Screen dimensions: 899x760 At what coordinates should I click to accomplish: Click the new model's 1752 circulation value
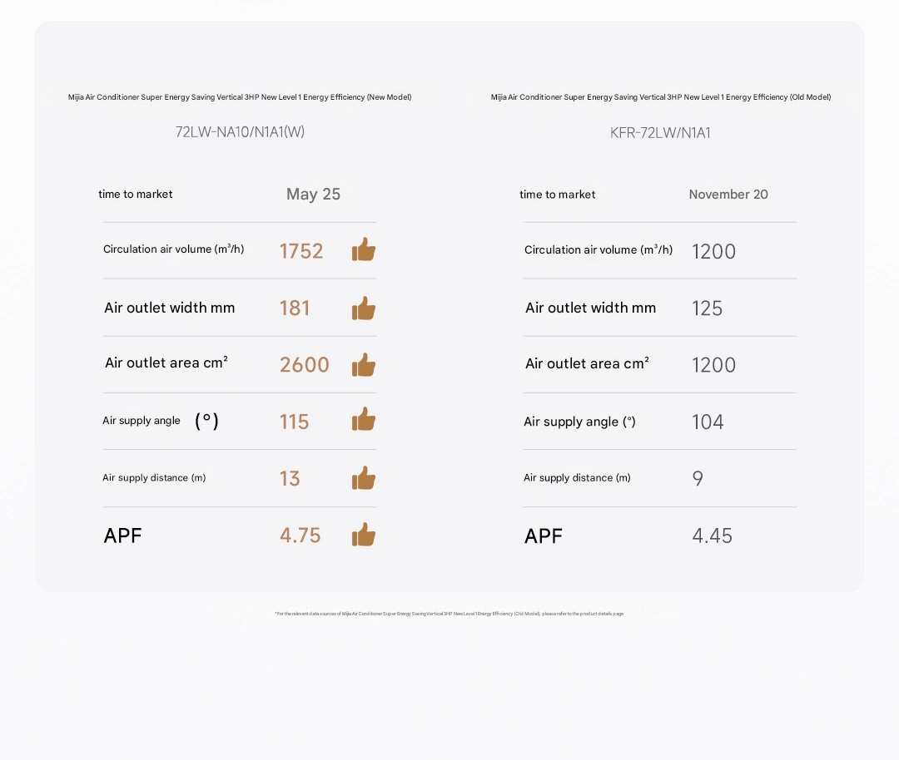(x=301, y=251)
